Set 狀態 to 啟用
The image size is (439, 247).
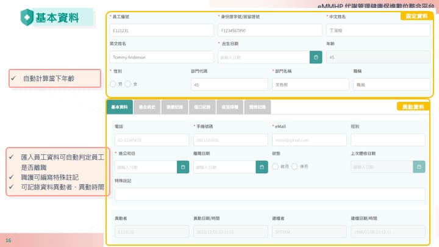[x=276, y=166]
